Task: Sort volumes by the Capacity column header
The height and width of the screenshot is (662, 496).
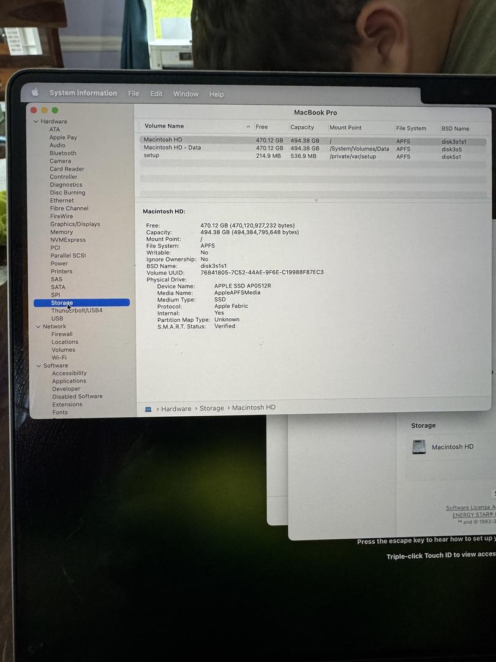Action: (302, 127)
